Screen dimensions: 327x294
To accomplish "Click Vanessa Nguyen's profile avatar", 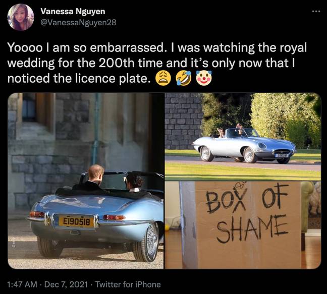I will pyautogui.click(x=21, y=17).
